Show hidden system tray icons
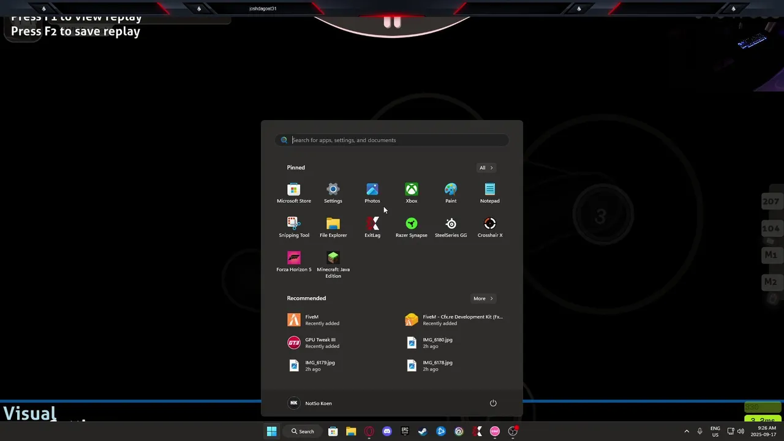Viewport: 784px width, 441px height. click(687, 431)
